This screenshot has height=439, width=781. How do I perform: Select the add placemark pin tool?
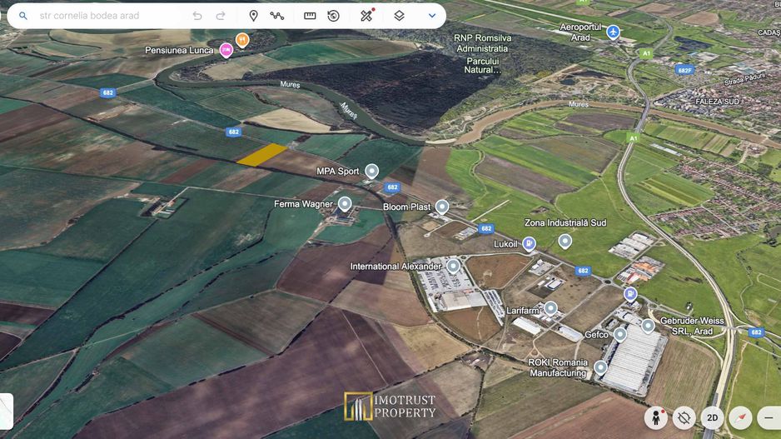tap(253, 16)
